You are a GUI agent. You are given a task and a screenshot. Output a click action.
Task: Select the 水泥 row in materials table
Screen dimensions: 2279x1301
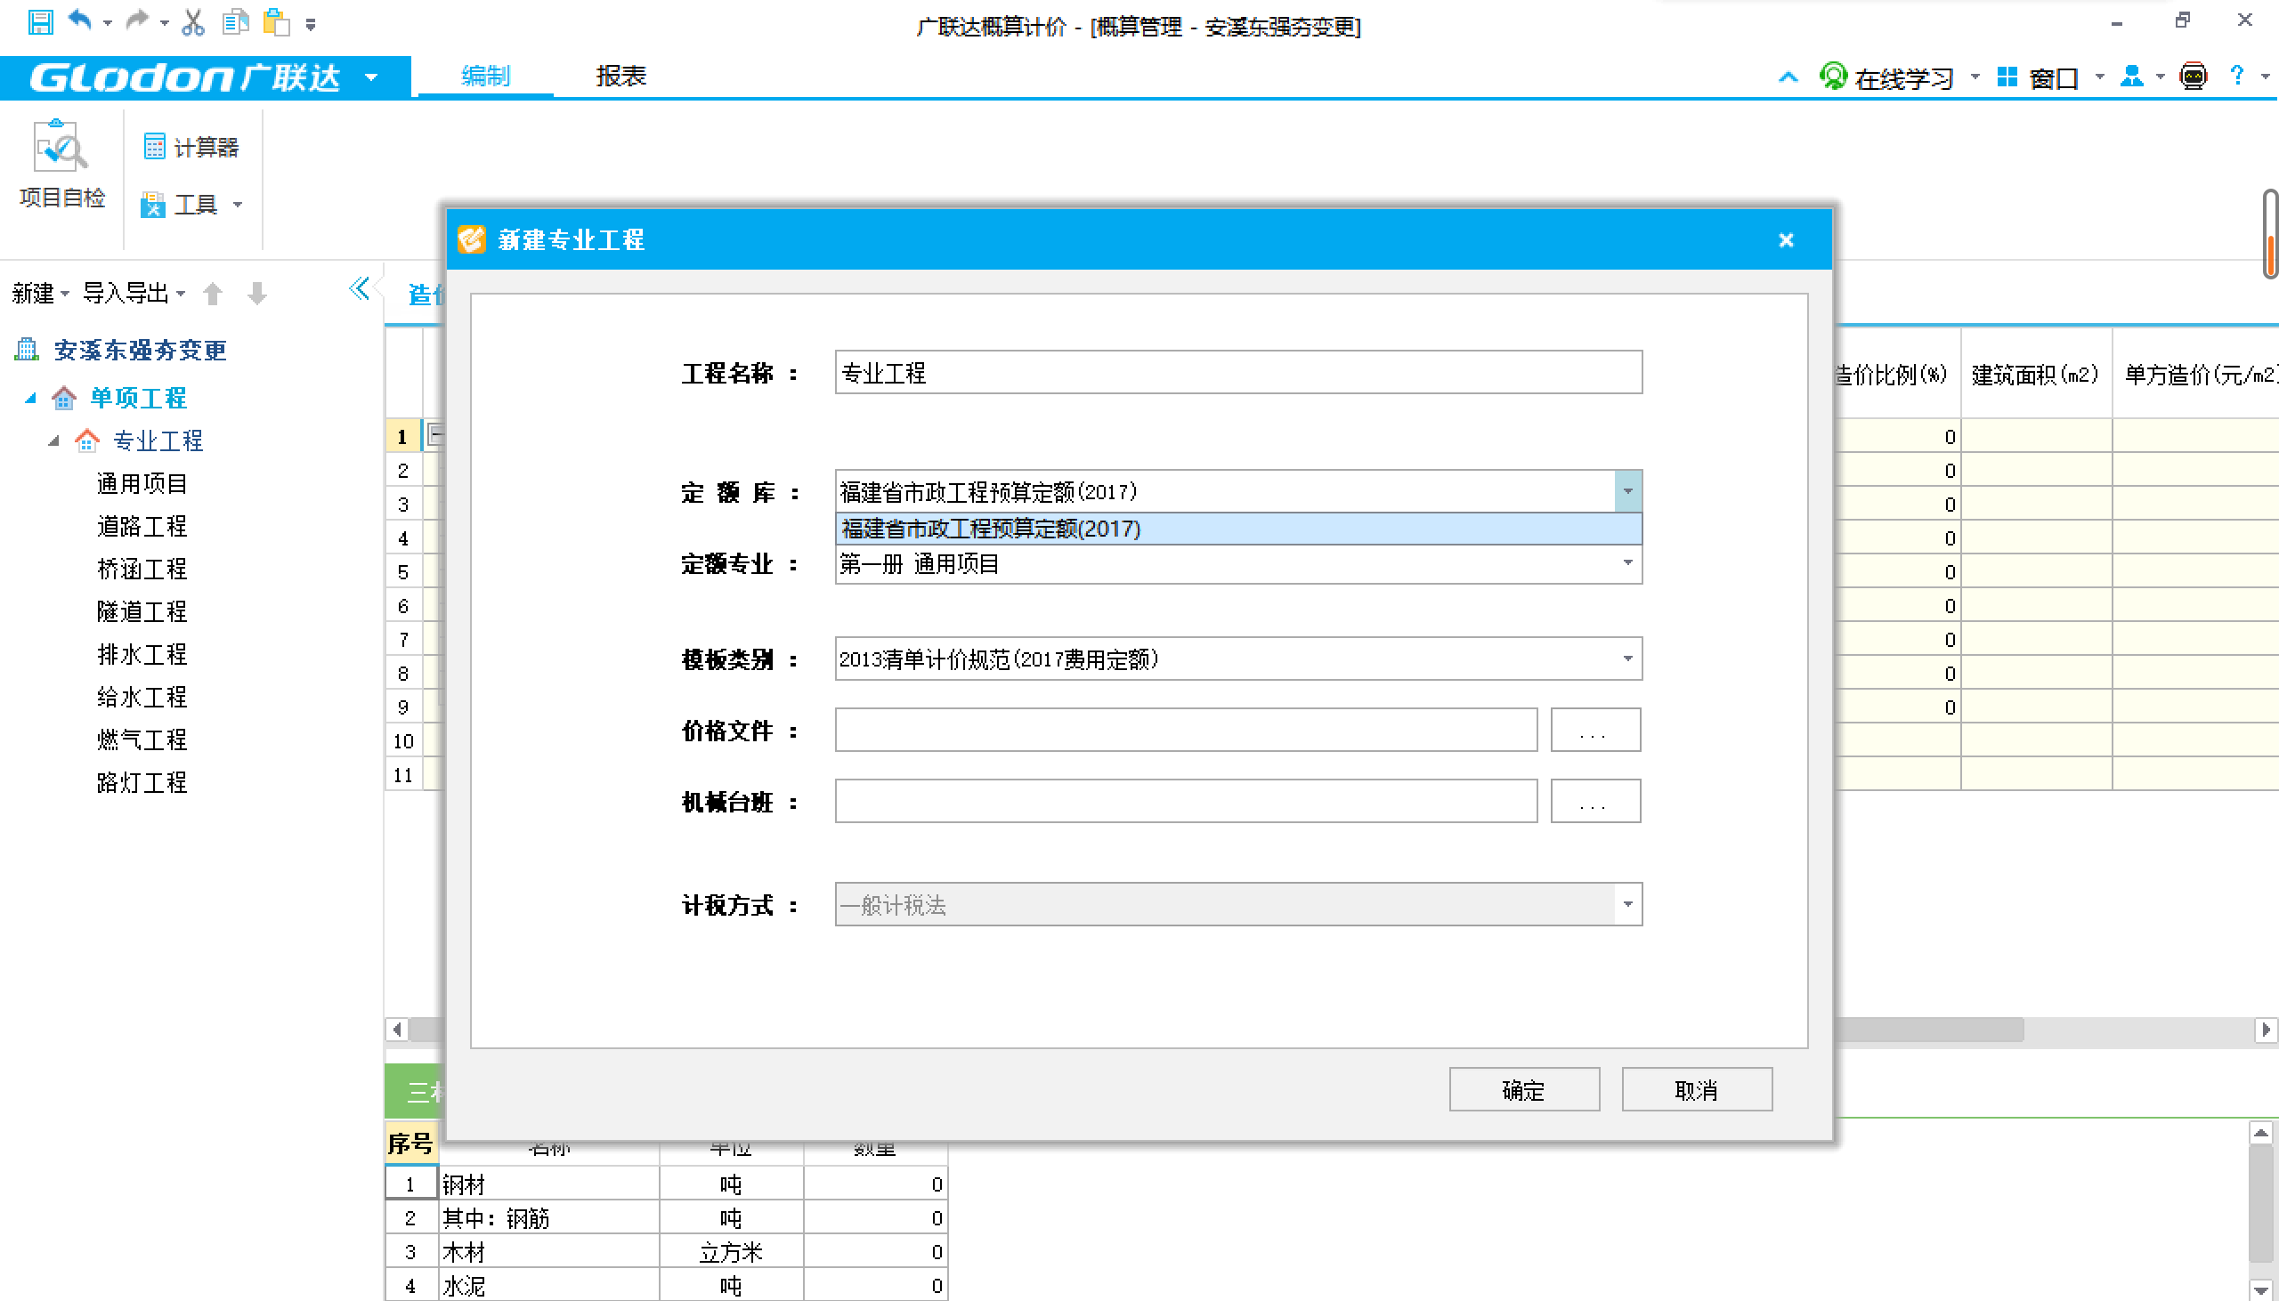[667, 1286]
